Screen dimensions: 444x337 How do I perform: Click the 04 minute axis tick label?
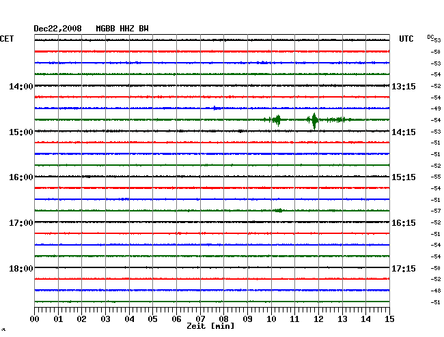pyautogui.click(x=129, y=319)
